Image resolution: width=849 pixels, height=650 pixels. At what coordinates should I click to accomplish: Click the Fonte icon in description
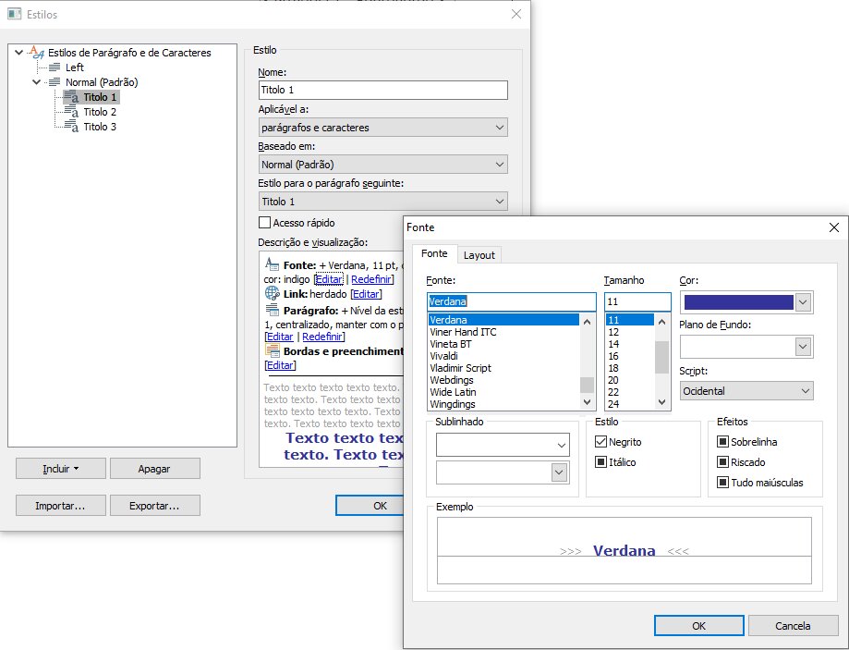[x=272, y=264]
